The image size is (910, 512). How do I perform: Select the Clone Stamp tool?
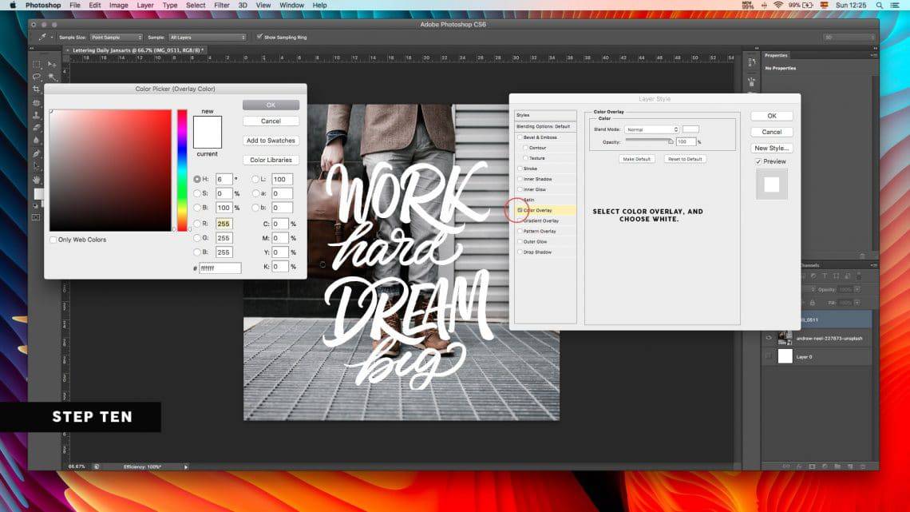click(x=37, y=116)
